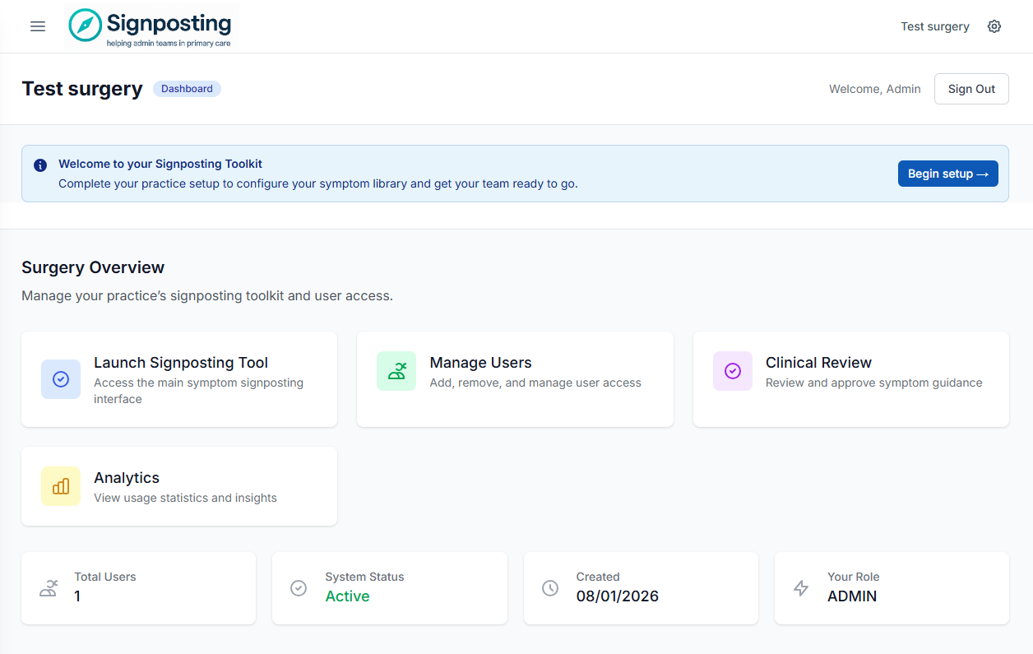Click the purple Clinical Review icon
Image resolution: width=1033 pixels, height=654 pixels.
click(x=732, y=371)
